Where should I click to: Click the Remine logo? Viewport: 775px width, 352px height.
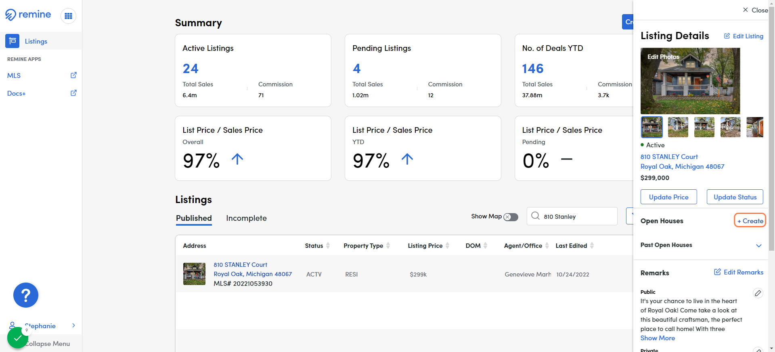pyautogui.click(x=28, y=15)
